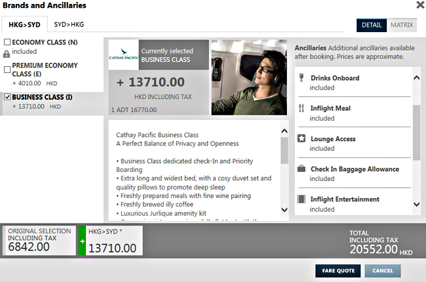Click 'Freshly brewed illy coffee' line
Image resolution: width=426 pixels, height=282 pixels.
coord(155,205)
